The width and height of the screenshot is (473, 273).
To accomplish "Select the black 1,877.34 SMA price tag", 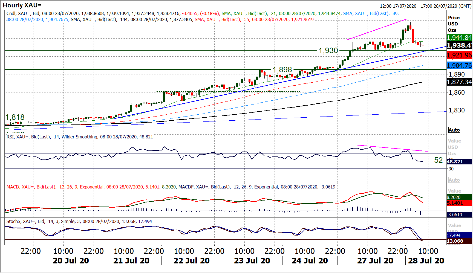I will point(459,82).
